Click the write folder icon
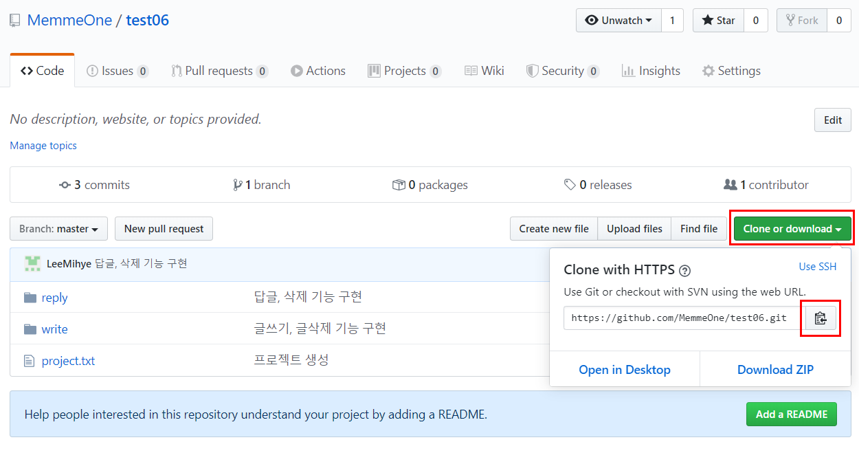859x453 pixels. point(30,329)
